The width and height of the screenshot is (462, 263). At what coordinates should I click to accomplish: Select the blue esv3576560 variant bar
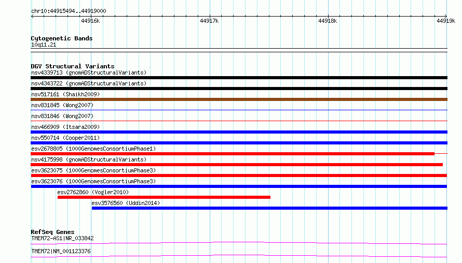[269, 208]
